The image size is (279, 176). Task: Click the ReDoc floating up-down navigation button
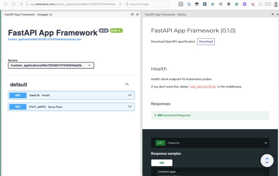pyautogui.click(x=267, y=161)
